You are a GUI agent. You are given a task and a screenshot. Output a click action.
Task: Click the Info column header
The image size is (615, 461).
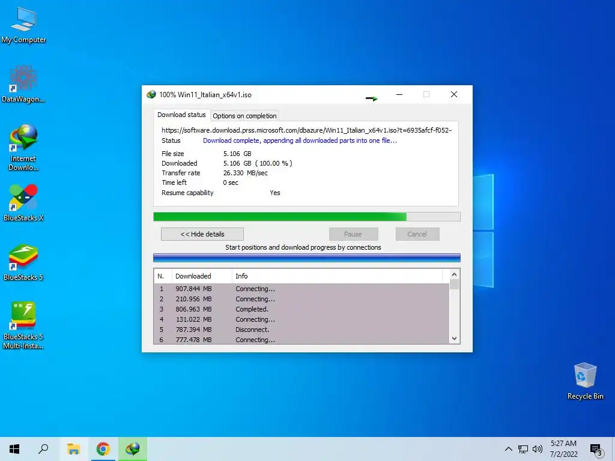(338, 276)
